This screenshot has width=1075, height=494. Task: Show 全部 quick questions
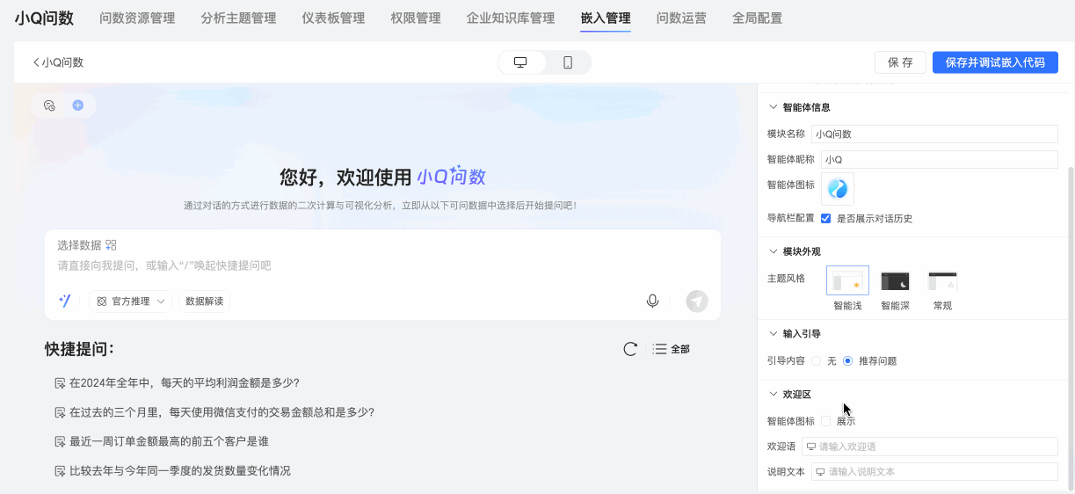(x=672, y=349)
